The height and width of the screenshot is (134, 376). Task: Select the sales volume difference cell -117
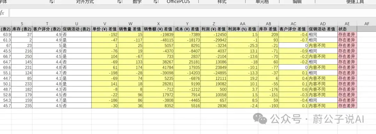tap(131, 40)
